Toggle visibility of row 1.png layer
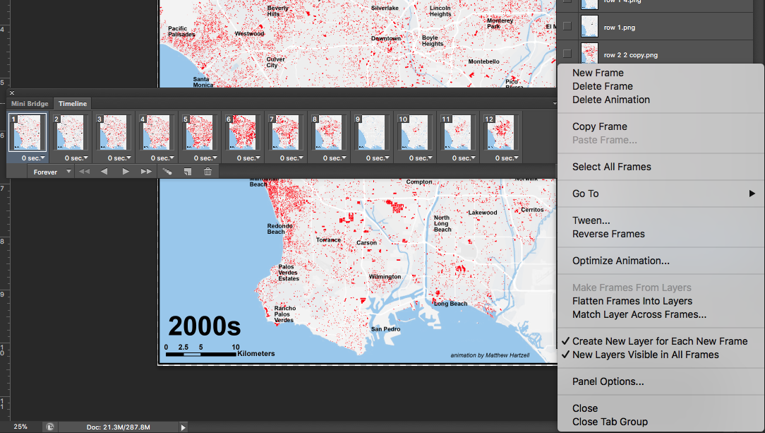Screen dimensions: 765x433 [x=567, y=26]
